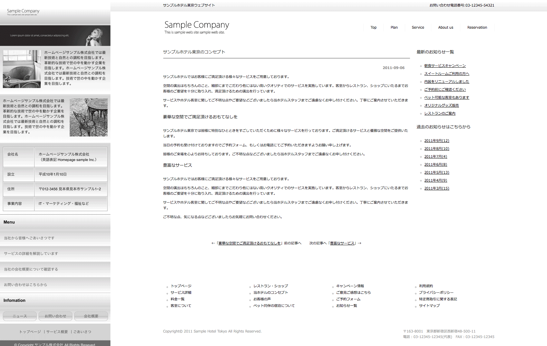Click the wicker chair photo thumbnail
The height and width of the screenshot is (346, 547).
pos(22,69)
